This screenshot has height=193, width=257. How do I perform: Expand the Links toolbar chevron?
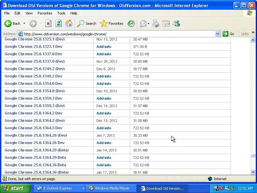coord(253,32)
